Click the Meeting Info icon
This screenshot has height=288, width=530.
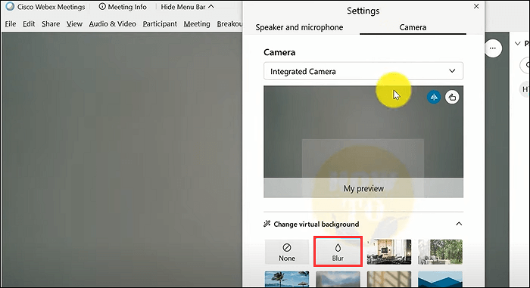(102, 6)
